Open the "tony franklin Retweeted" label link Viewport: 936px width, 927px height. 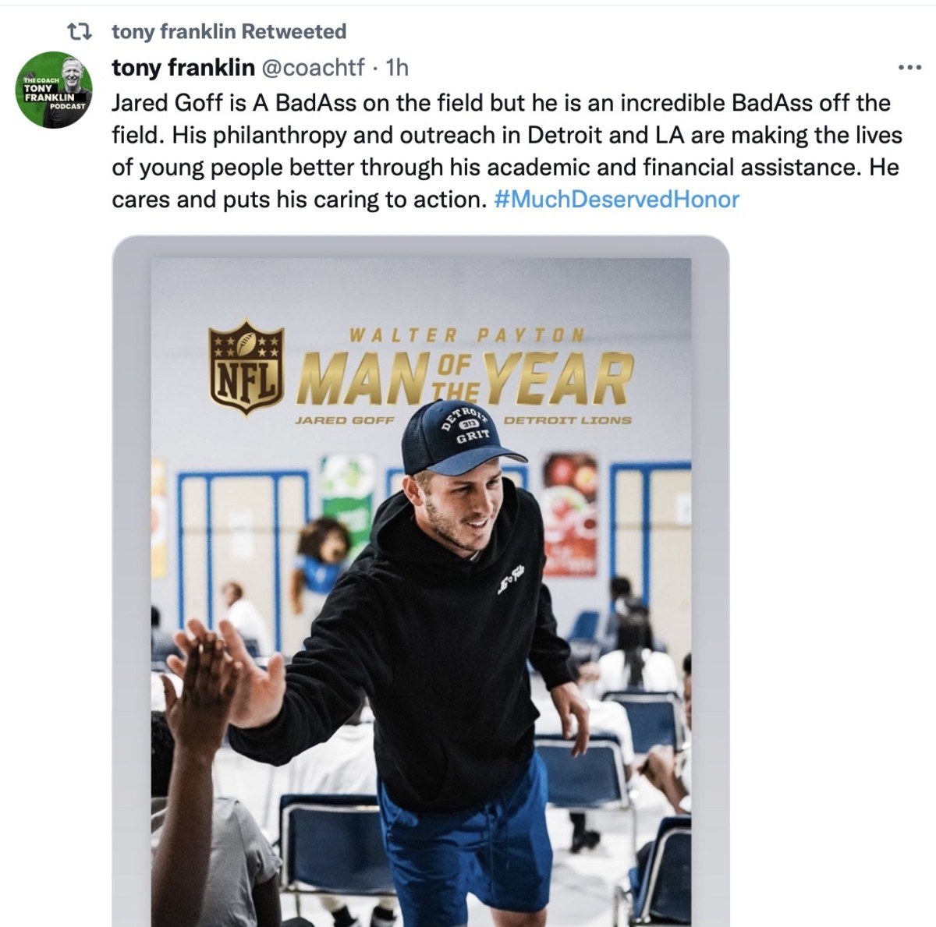pyautogui.click(x=229, y=32)
